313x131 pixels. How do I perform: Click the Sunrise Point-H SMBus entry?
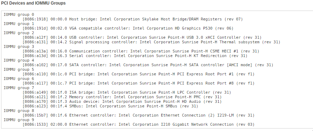[x=110, y=106]
